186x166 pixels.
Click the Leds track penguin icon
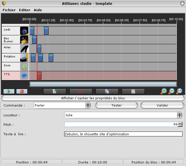coord(24,31)
